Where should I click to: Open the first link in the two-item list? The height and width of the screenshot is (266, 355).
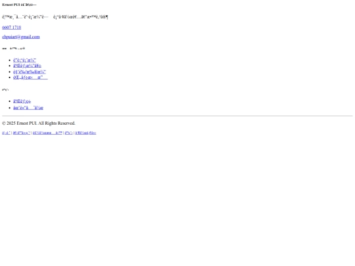pos(22,101)
